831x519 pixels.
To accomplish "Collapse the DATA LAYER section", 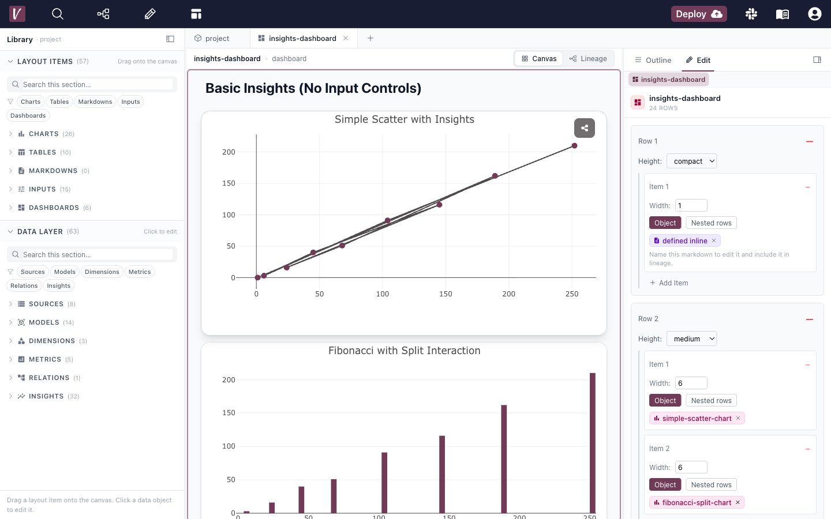I will click(x=10, y=231).
